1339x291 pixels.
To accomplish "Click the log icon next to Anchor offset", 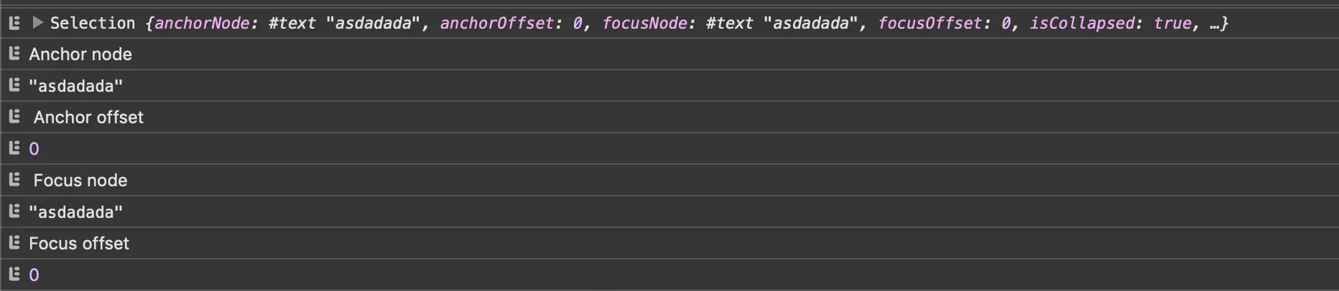I will pos(14,117).
